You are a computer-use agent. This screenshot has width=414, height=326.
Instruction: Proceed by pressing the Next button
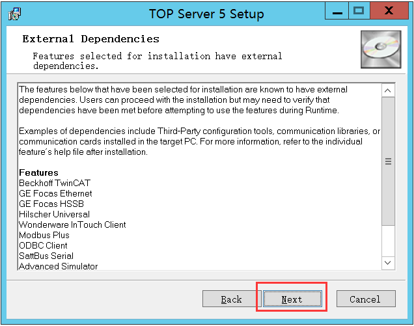pyautogui.click(x=292, y=299)
